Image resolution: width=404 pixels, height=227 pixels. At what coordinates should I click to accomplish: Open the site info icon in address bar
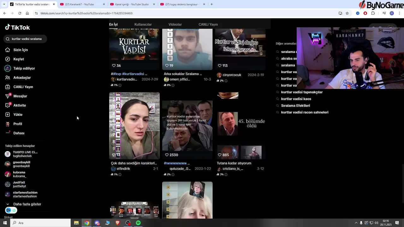coord(36,13)
